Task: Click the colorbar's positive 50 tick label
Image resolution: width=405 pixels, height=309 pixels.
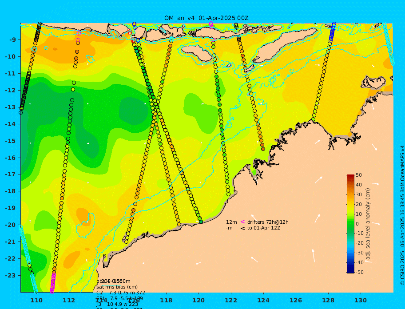Action: pos(359,175)
